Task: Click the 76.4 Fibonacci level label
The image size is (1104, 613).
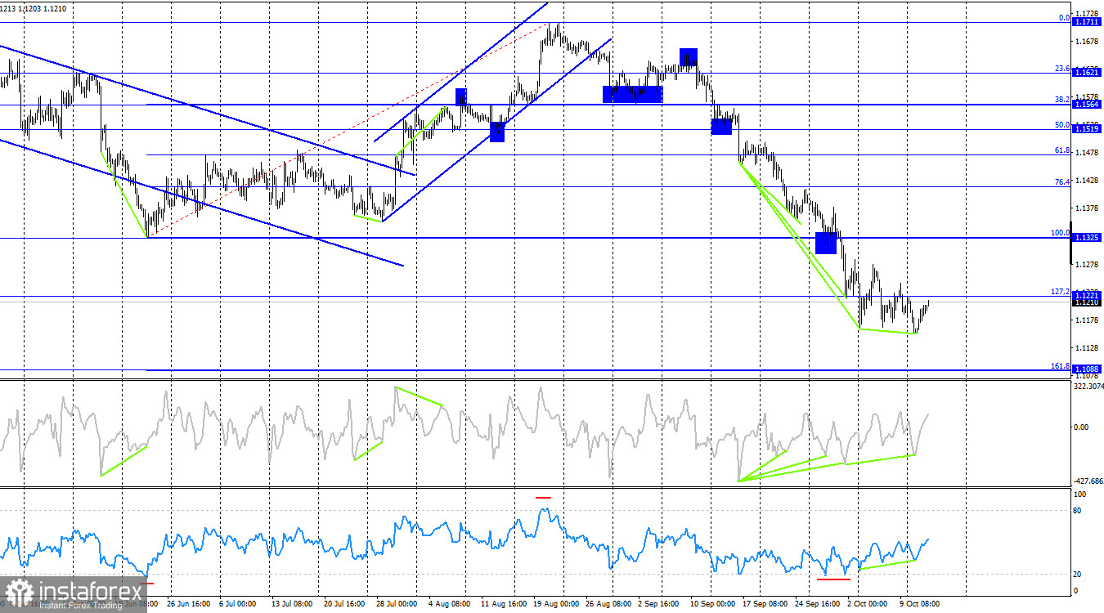Action: click(x=1062, y=182)
